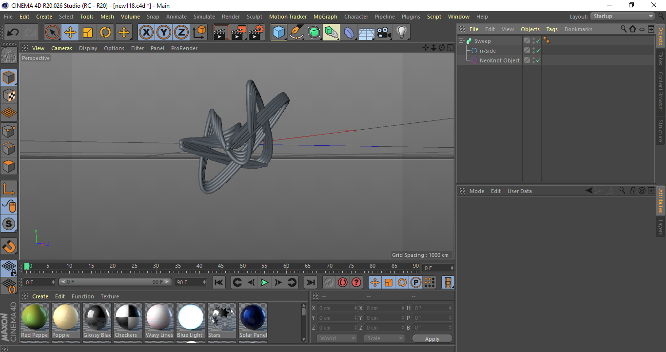The height and width of the screenshot is (352, 666).
Task: Open the User Data menu
Action: pyautogui.click(x=519, y=191)
